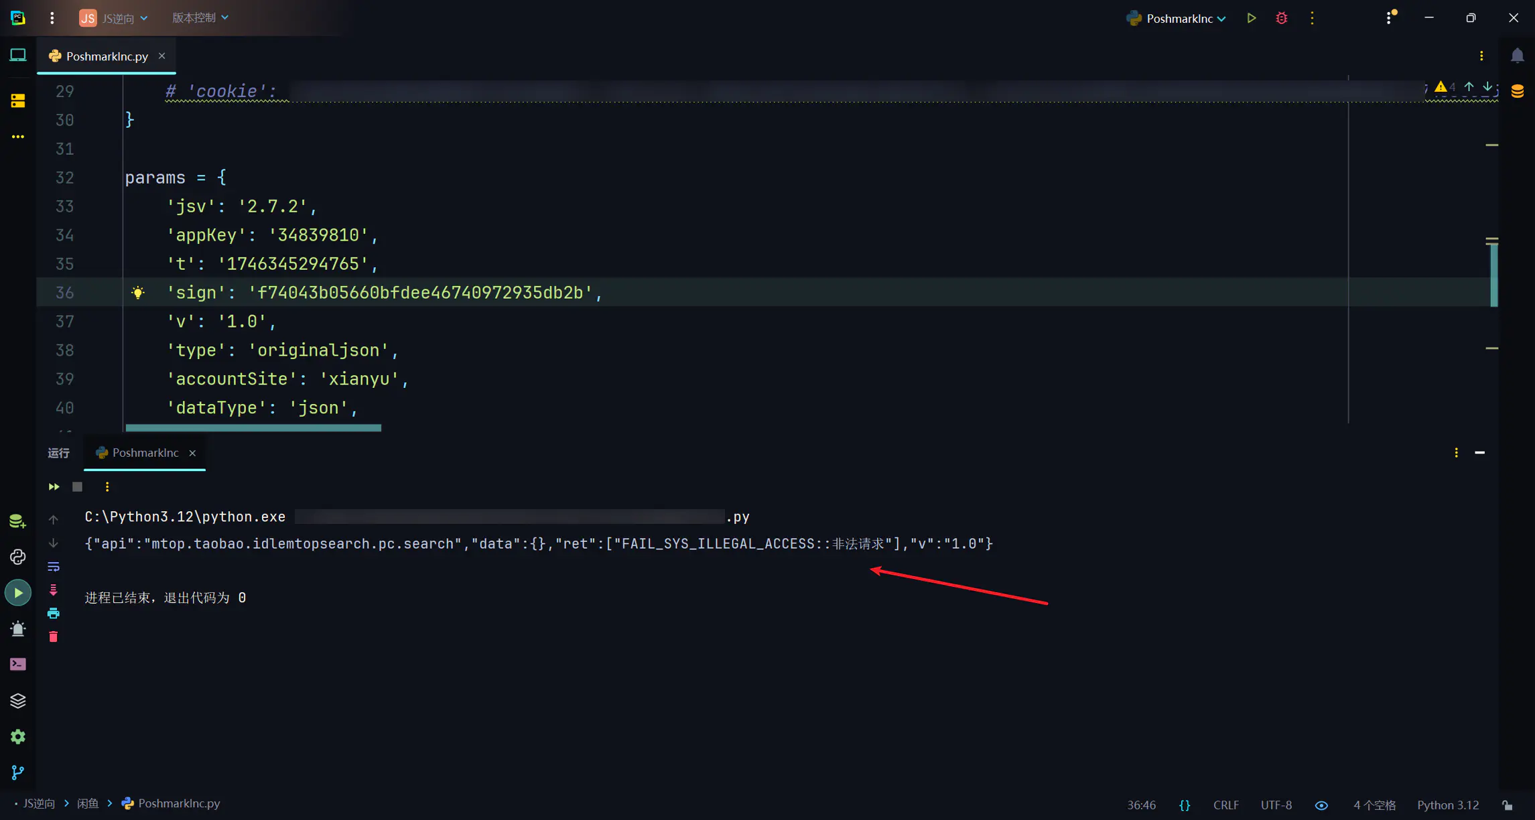Run PoshmarkInc with the green play icon
The height and width of the screenshot is (820, 1535).
[1251, 18]
